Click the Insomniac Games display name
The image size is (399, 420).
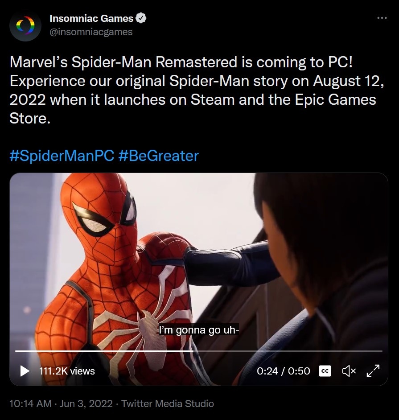pos(91,18)
